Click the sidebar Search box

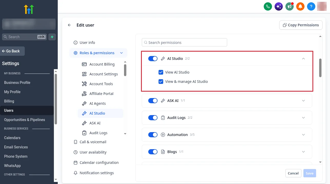[24, 37]
